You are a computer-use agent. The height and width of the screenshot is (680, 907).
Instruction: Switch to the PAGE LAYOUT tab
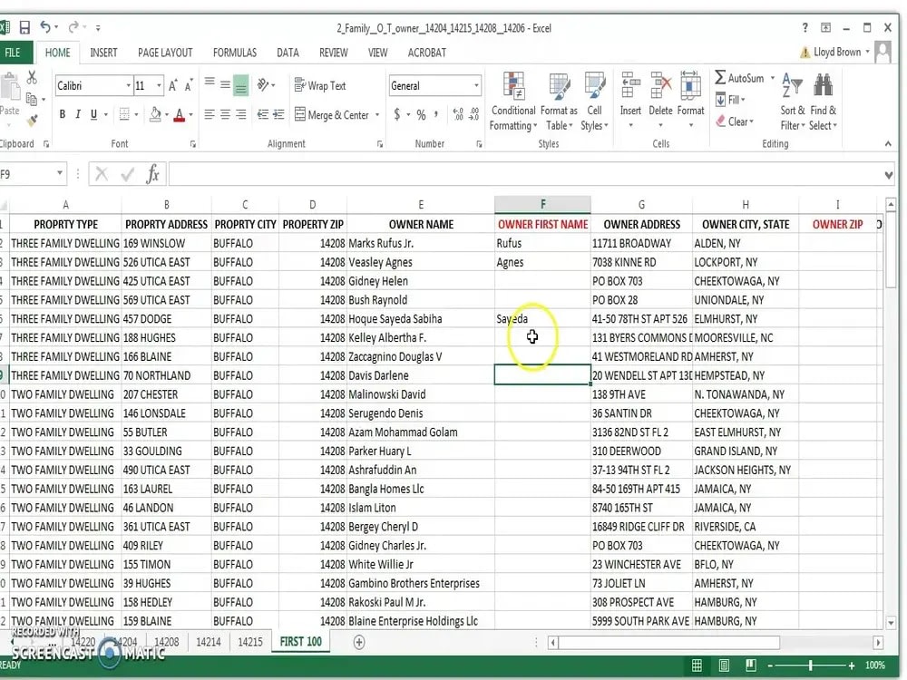pos(165,53)
